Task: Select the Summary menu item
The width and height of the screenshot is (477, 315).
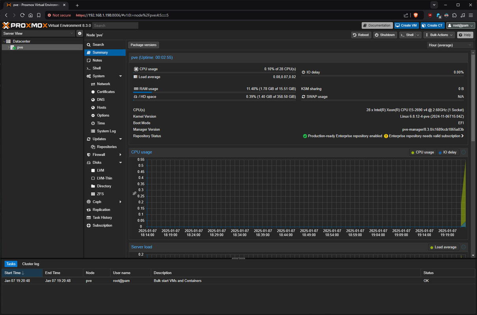Action: click(x=105, y=52)
